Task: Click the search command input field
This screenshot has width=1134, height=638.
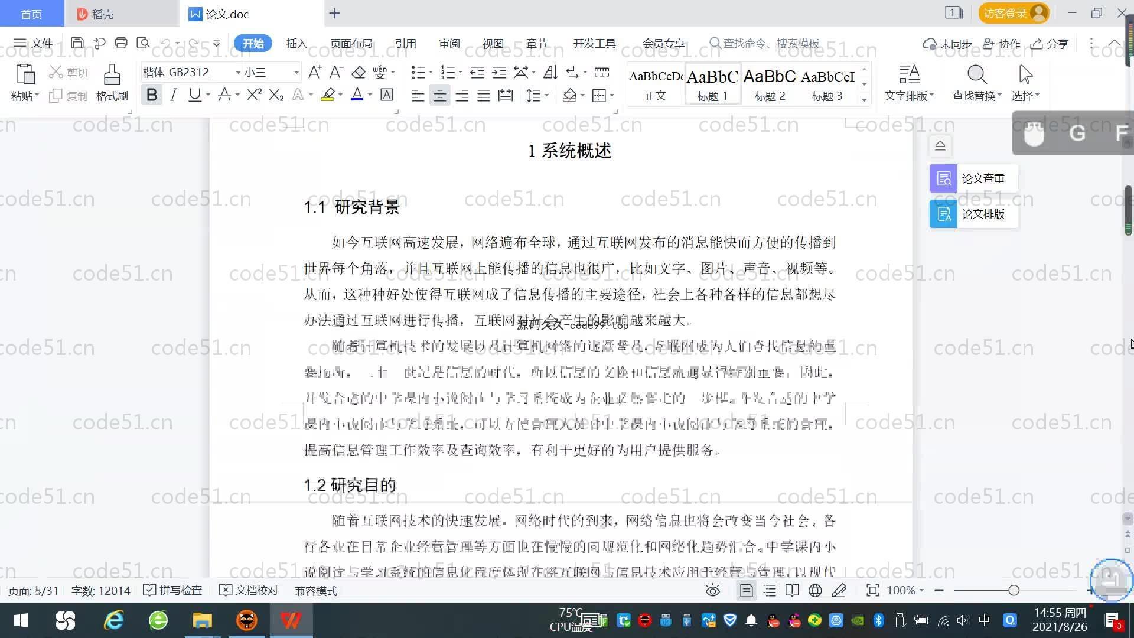Action: coord(771,43)
